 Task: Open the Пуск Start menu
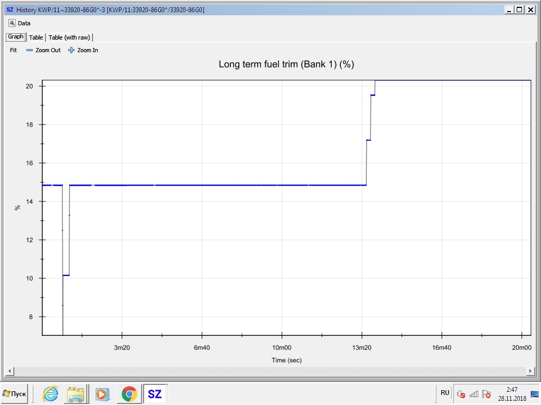tap(15, 393)
